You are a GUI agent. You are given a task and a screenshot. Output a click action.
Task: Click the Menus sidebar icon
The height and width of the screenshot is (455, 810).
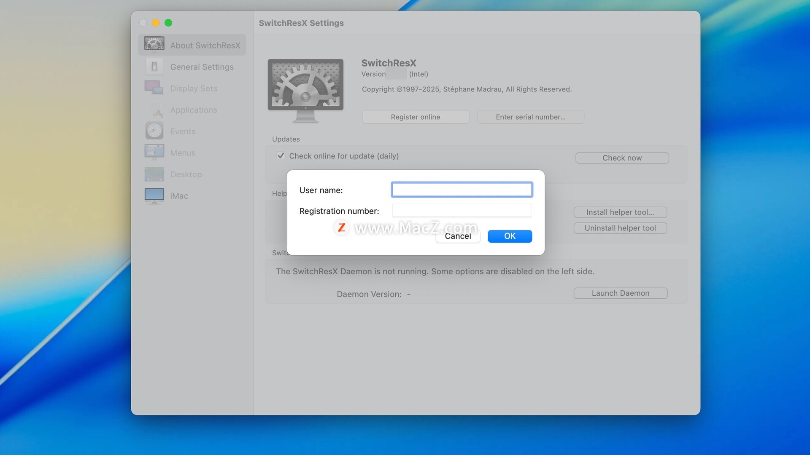pyautogui.click(x=154, y=153)
